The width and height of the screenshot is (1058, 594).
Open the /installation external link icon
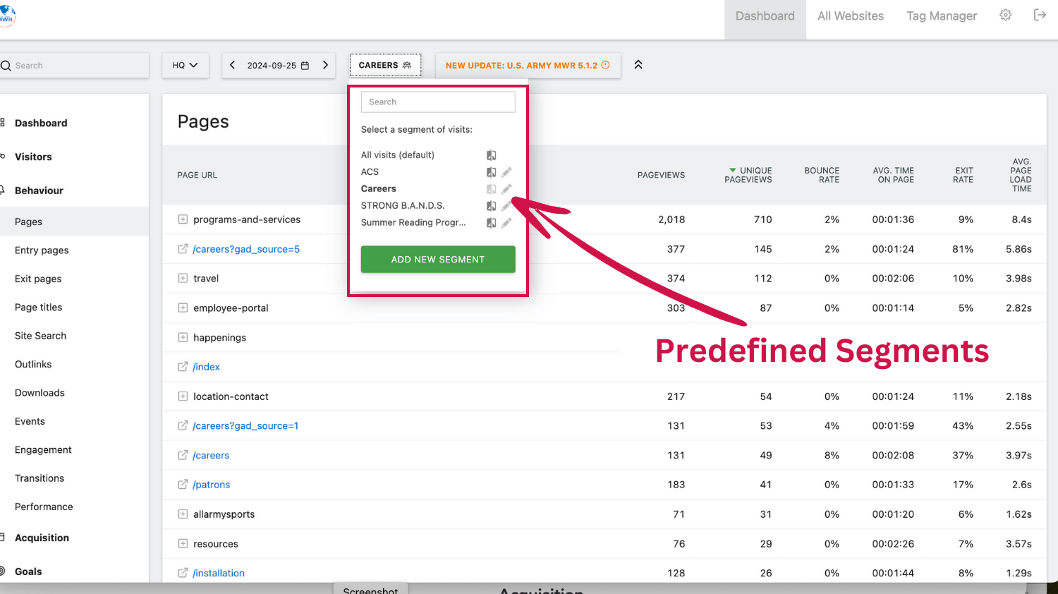(x=183, y=573)
